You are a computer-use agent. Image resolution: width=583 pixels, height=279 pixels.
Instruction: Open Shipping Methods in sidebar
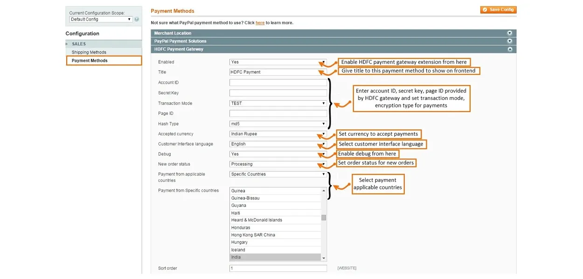(x=89, y=52)
